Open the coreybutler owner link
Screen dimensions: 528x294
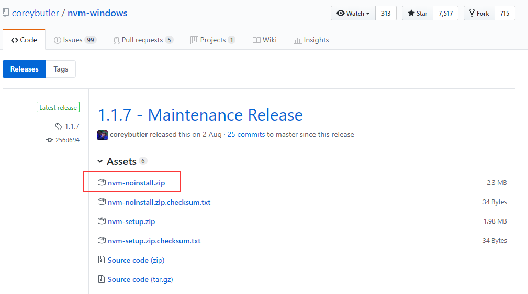(36, 13)
